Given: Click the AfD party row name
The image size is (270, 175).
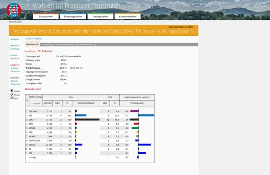Looking at the screenshot, I should pos(30,116).
